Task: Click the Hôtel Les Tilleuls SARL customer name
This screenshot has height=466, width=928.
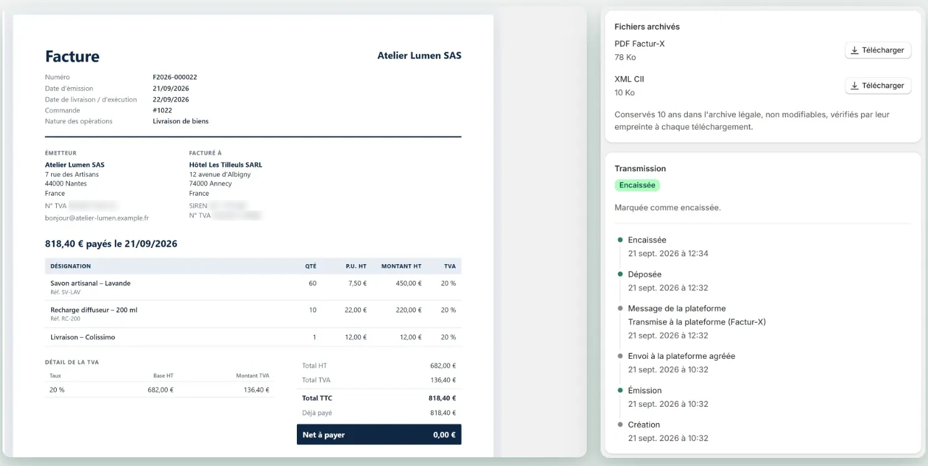Action: (x=226, y=165)
